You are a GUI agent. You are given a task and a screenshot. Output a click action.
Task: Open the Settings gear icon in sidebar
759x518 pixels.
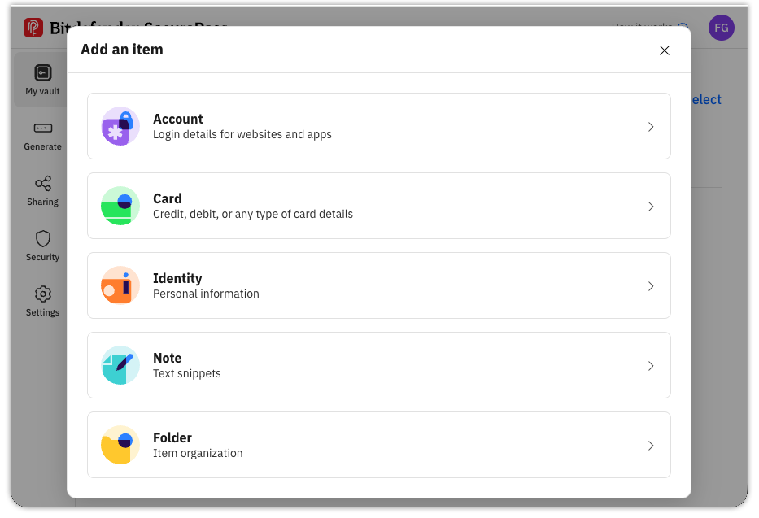(42, 294)
